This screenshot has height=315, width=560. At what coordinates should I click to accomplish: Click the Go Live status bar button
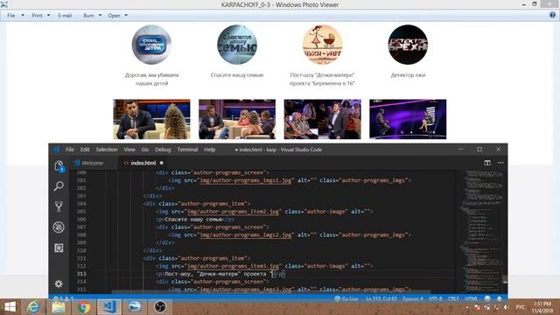tap(346, 298)
